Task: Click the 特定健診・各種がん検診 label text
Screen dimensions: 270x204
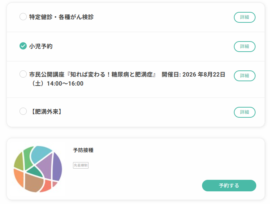Action: pyautogui.click(x=61, y=17)
